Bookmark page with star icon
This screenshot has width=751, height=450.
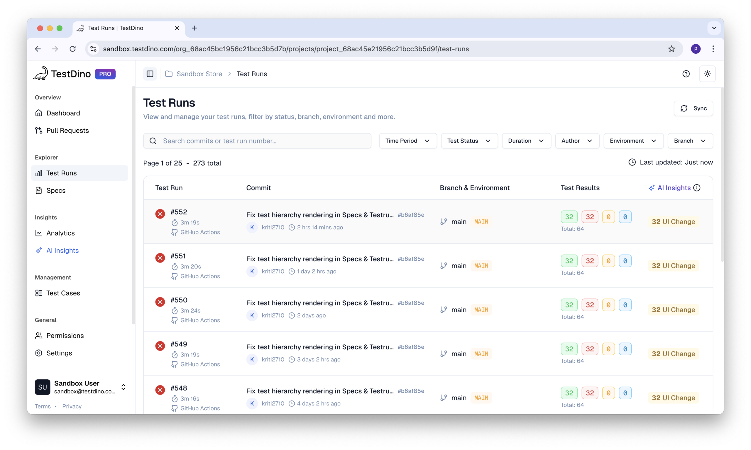point(671,49)
